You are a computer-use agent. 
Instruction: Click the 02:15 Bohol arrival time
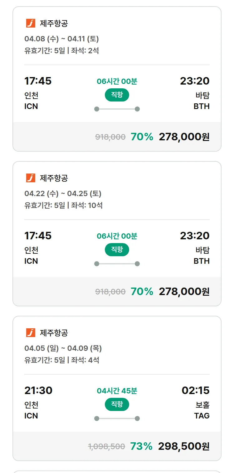(x=196, y=391)
